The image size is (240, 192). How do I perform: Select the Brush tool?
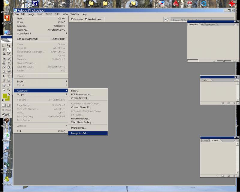coord(9,59)
